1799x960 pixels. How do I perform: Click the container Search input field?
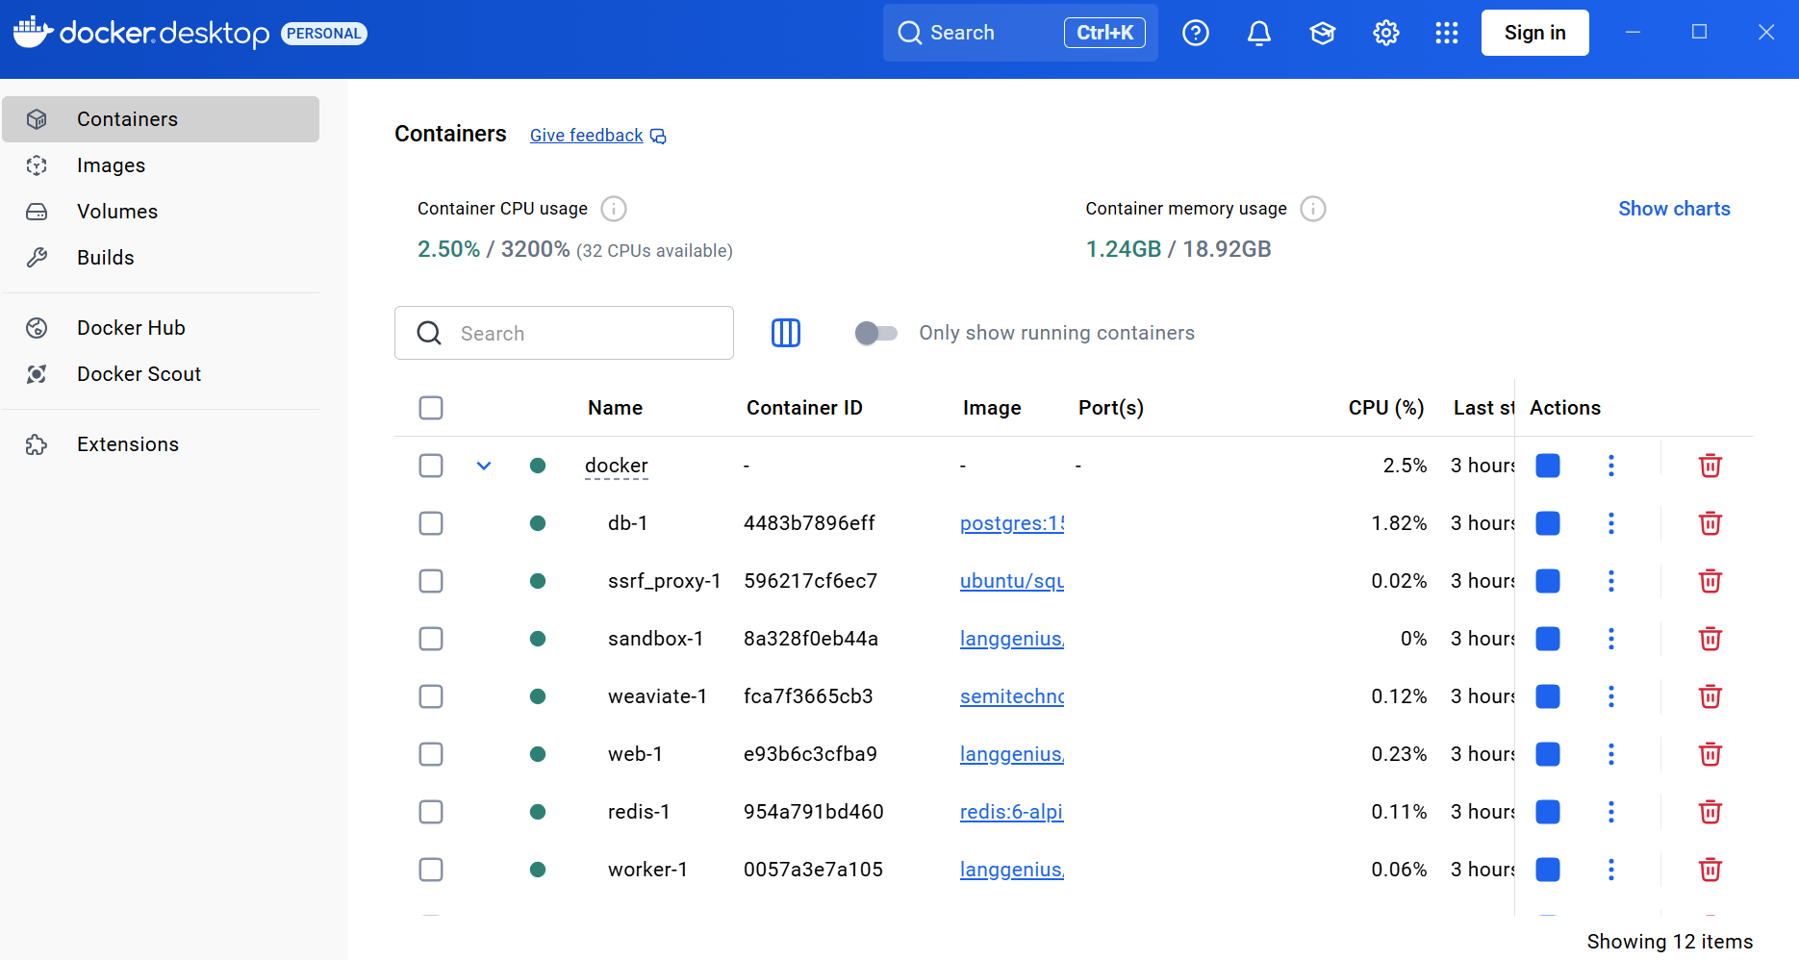tap(564, 333)
